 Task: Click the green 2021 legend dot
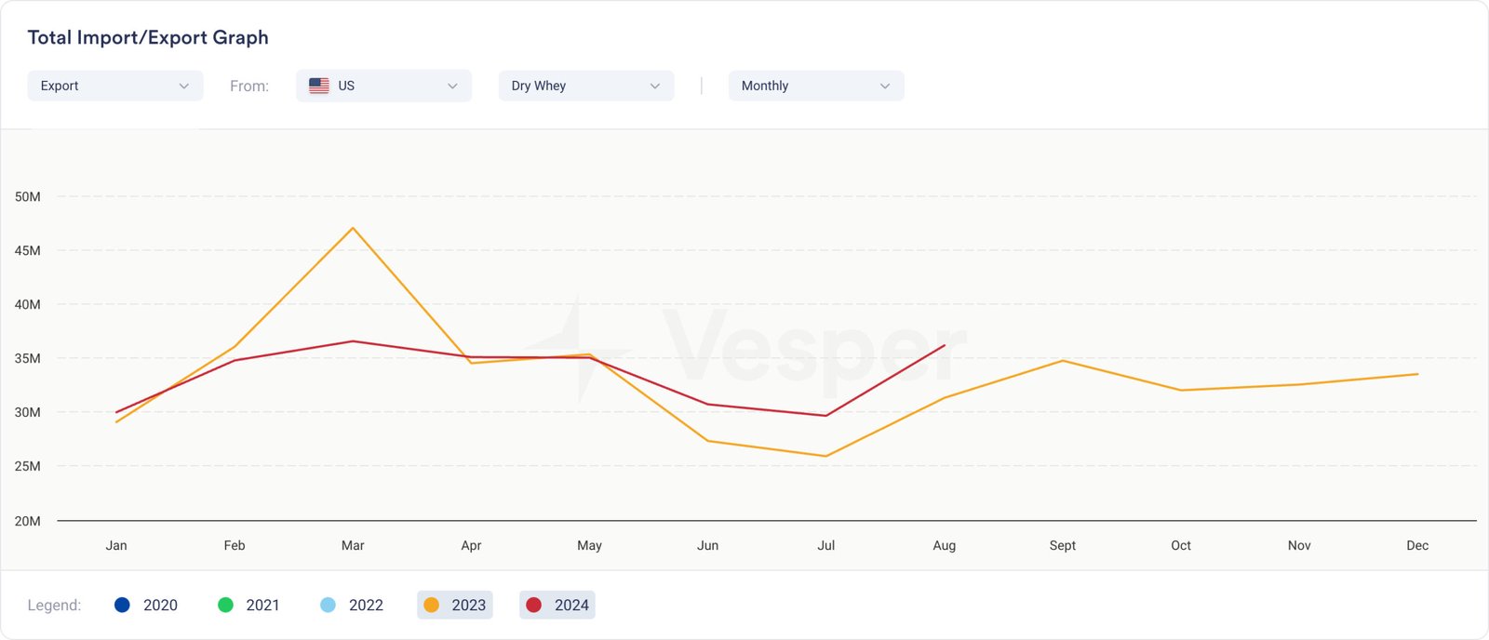pyautogui.click(x=225, y=605)
